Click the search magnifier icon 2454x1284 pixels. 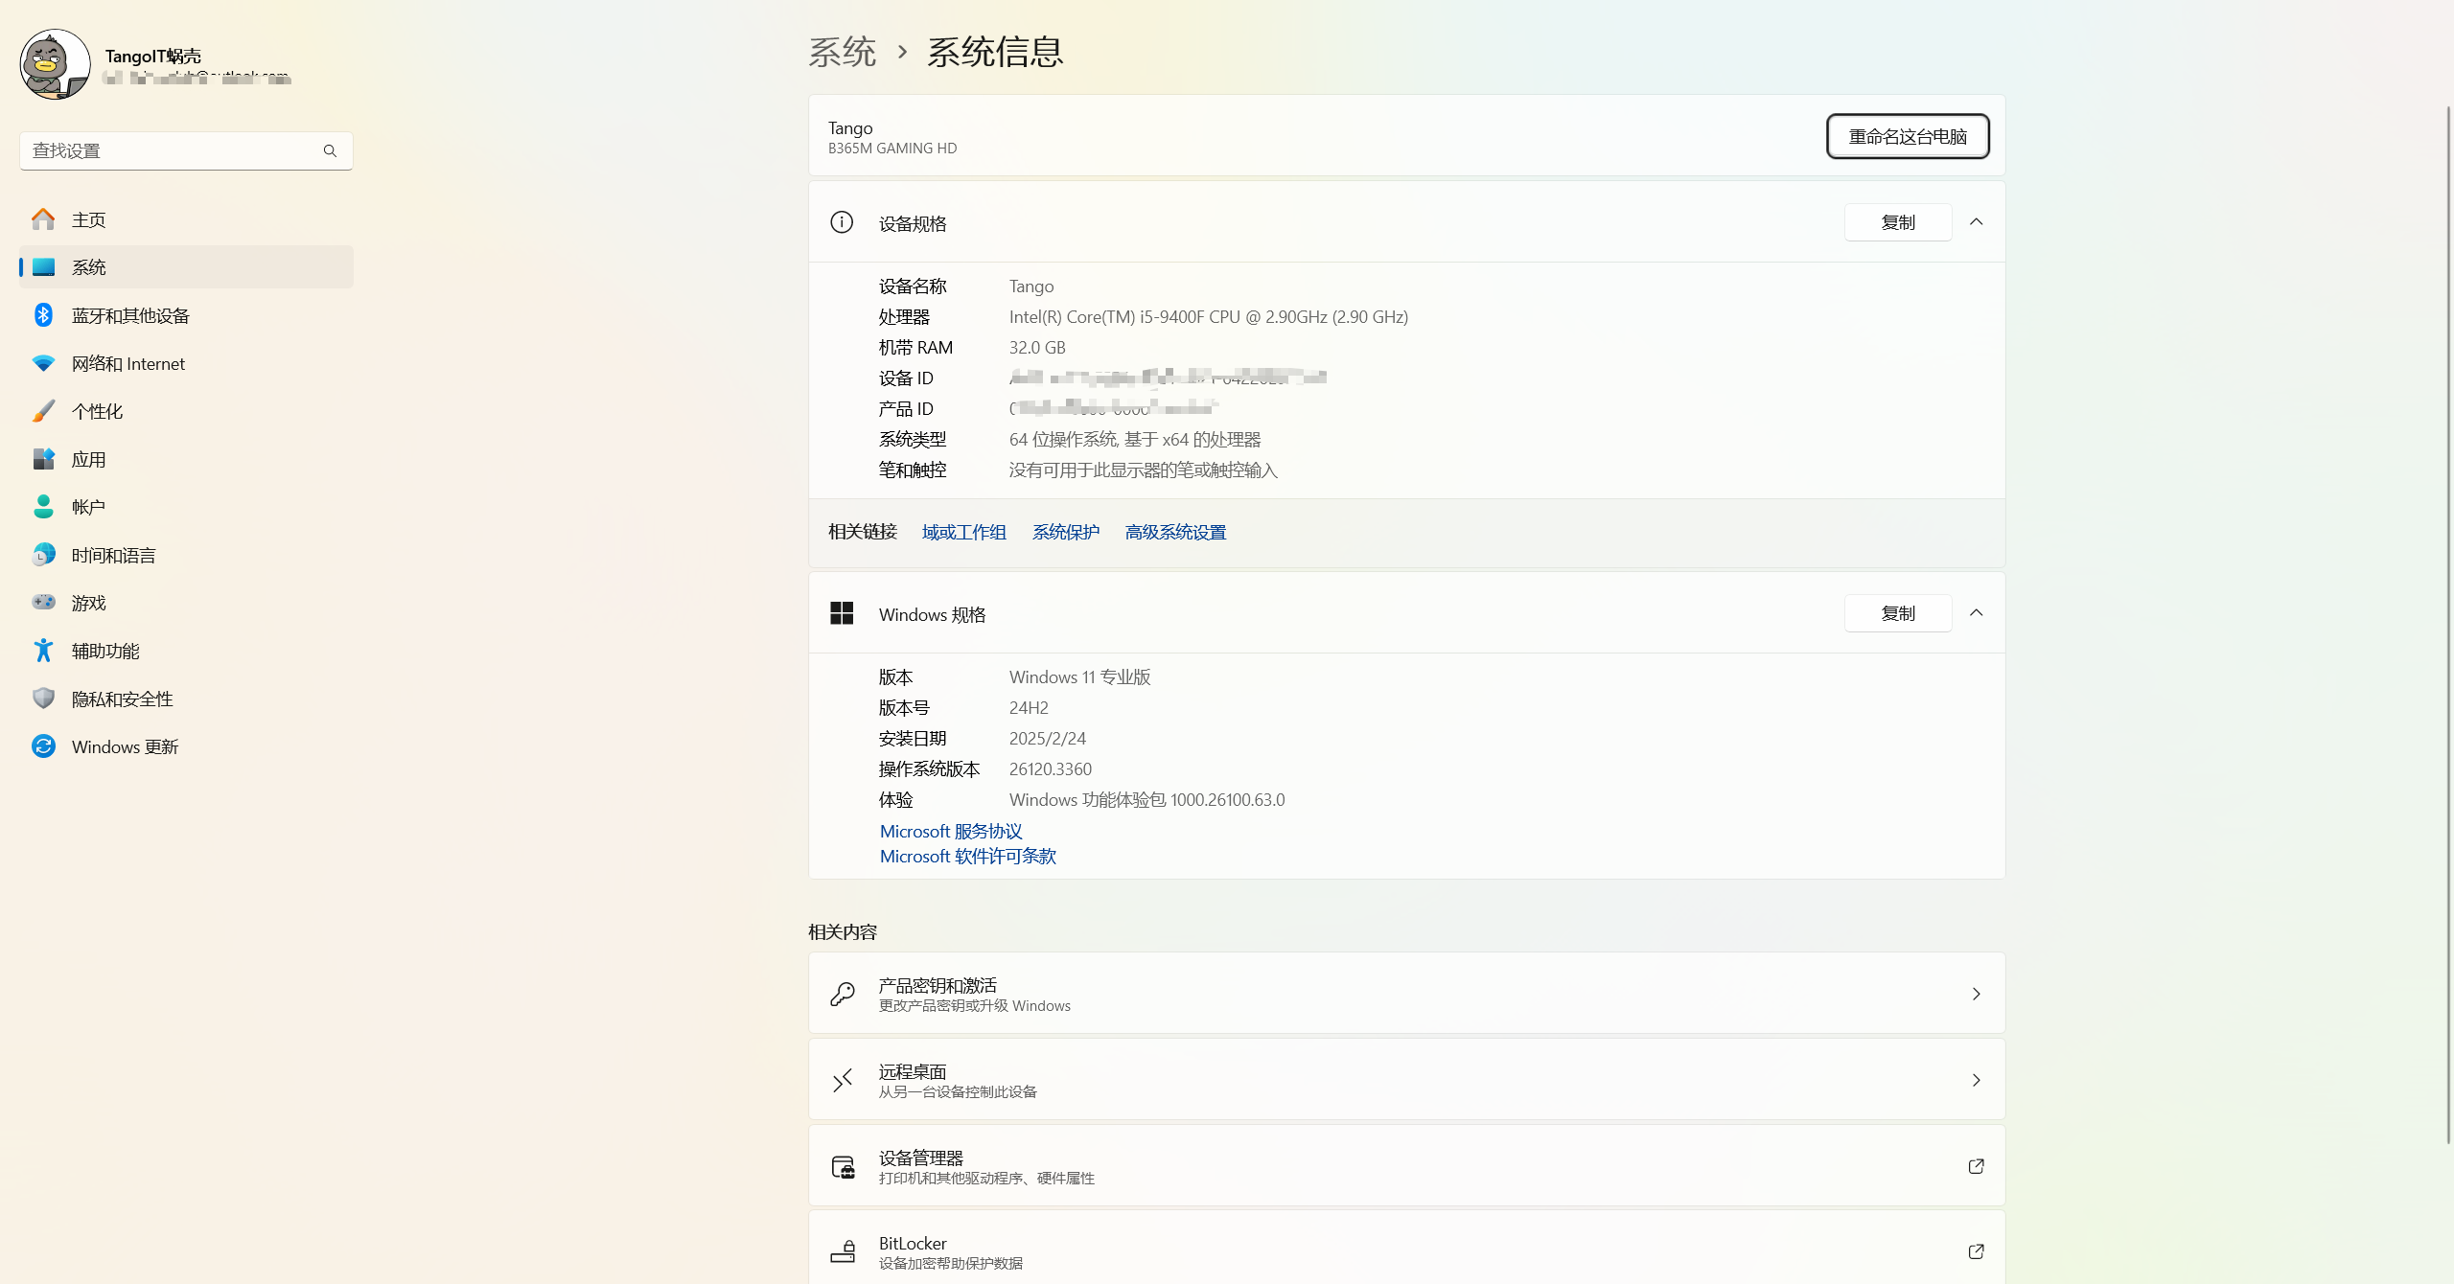pos(330,150)
